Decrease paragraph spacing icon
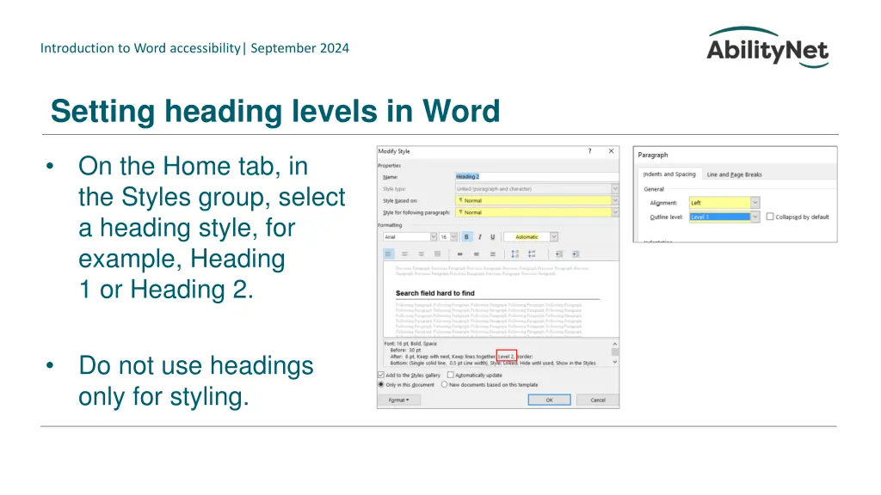881x495 pixels. click(532, 254)
